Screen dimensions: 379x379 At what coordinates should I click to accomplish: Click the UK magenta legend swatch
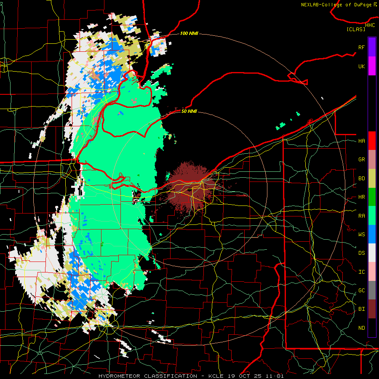coord(372,66)
